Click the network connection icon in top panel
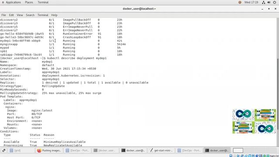This screenshot has width=279, height=157. tap(263, 2)
